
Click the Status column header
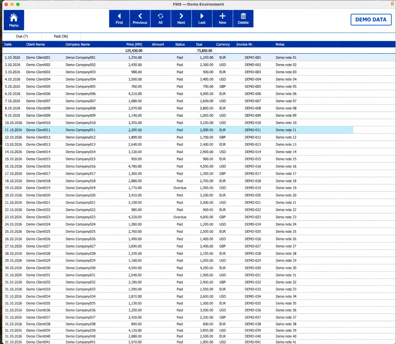180,44
